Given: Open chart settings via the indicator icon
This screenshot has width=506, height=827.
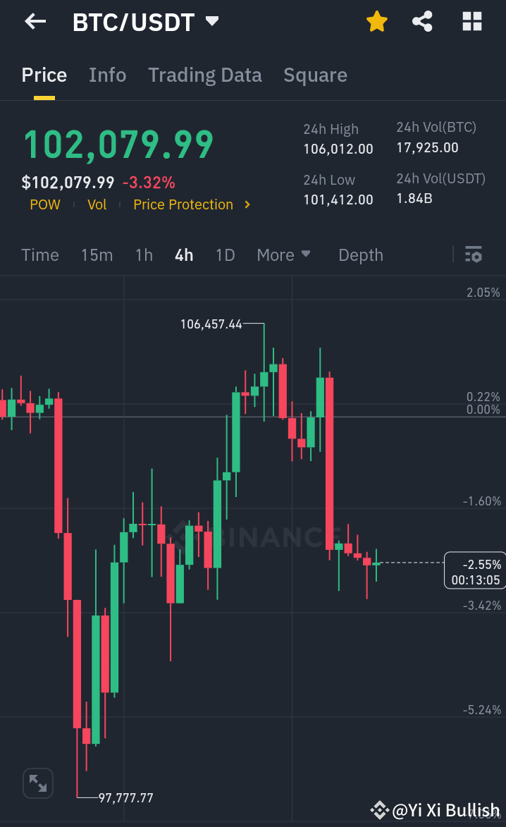Looking at the screenshot, I should [x=474, y=255].
